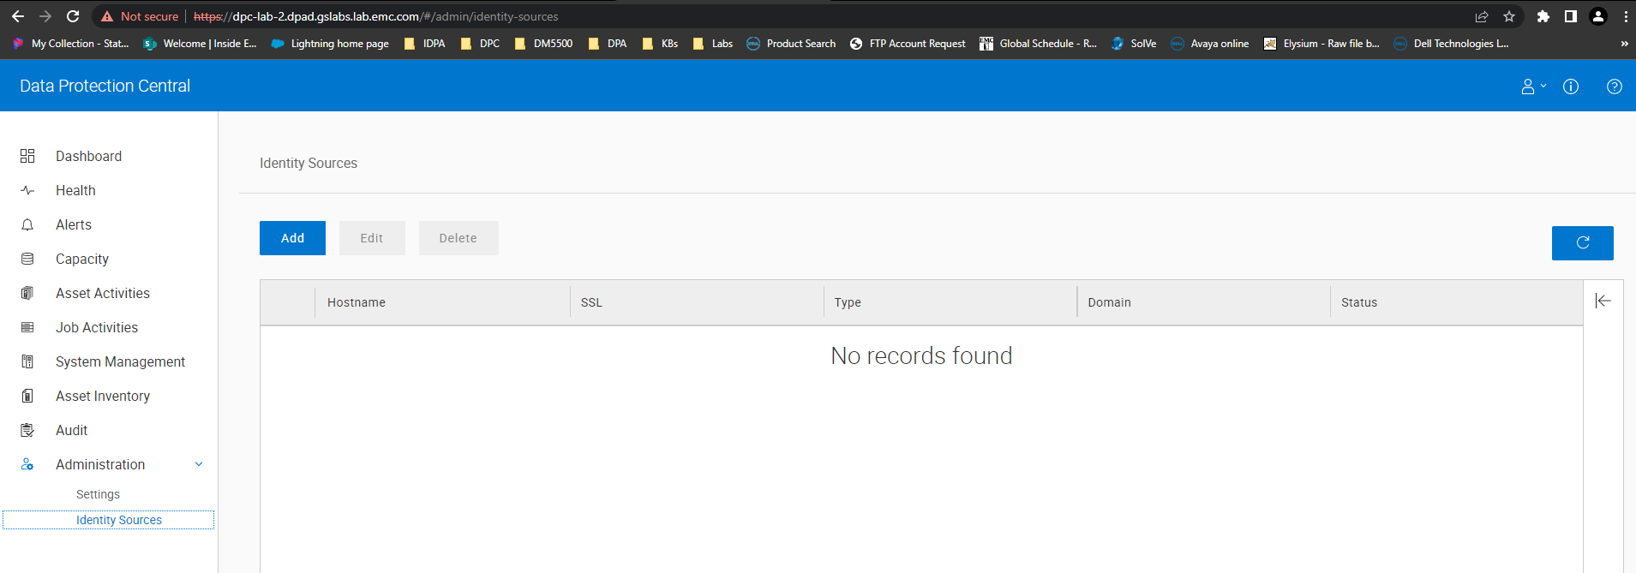This screenshot has width=1636, height=573.
Task: Sort by SSL column header
Action: (591, 302)
